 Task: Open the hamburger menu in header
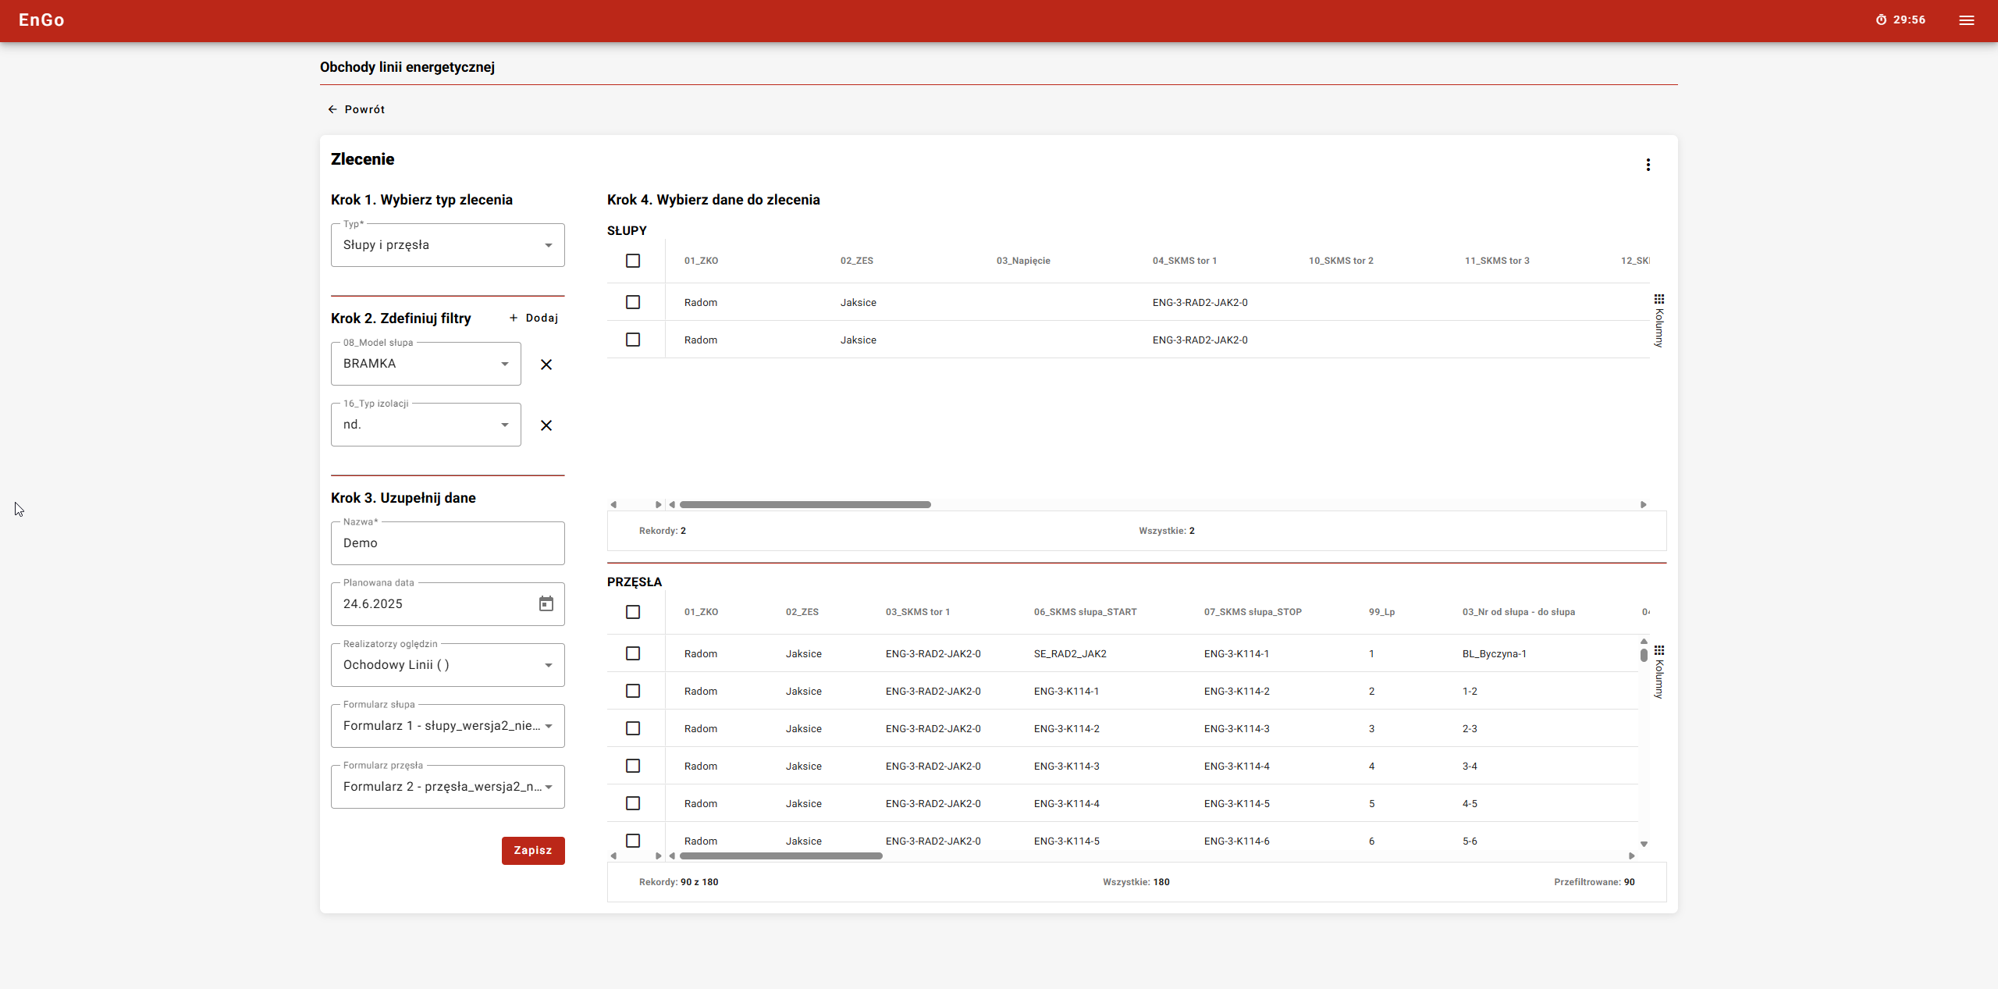[1966, 20]
